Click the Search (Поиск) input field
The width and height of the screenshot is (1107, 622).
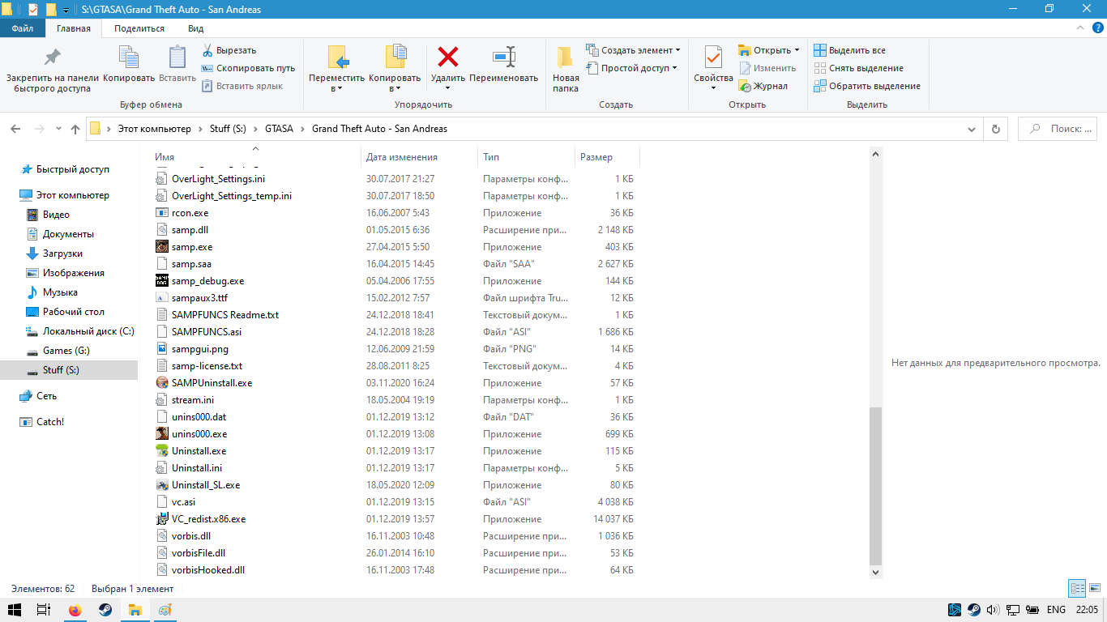click(1058, 129)
